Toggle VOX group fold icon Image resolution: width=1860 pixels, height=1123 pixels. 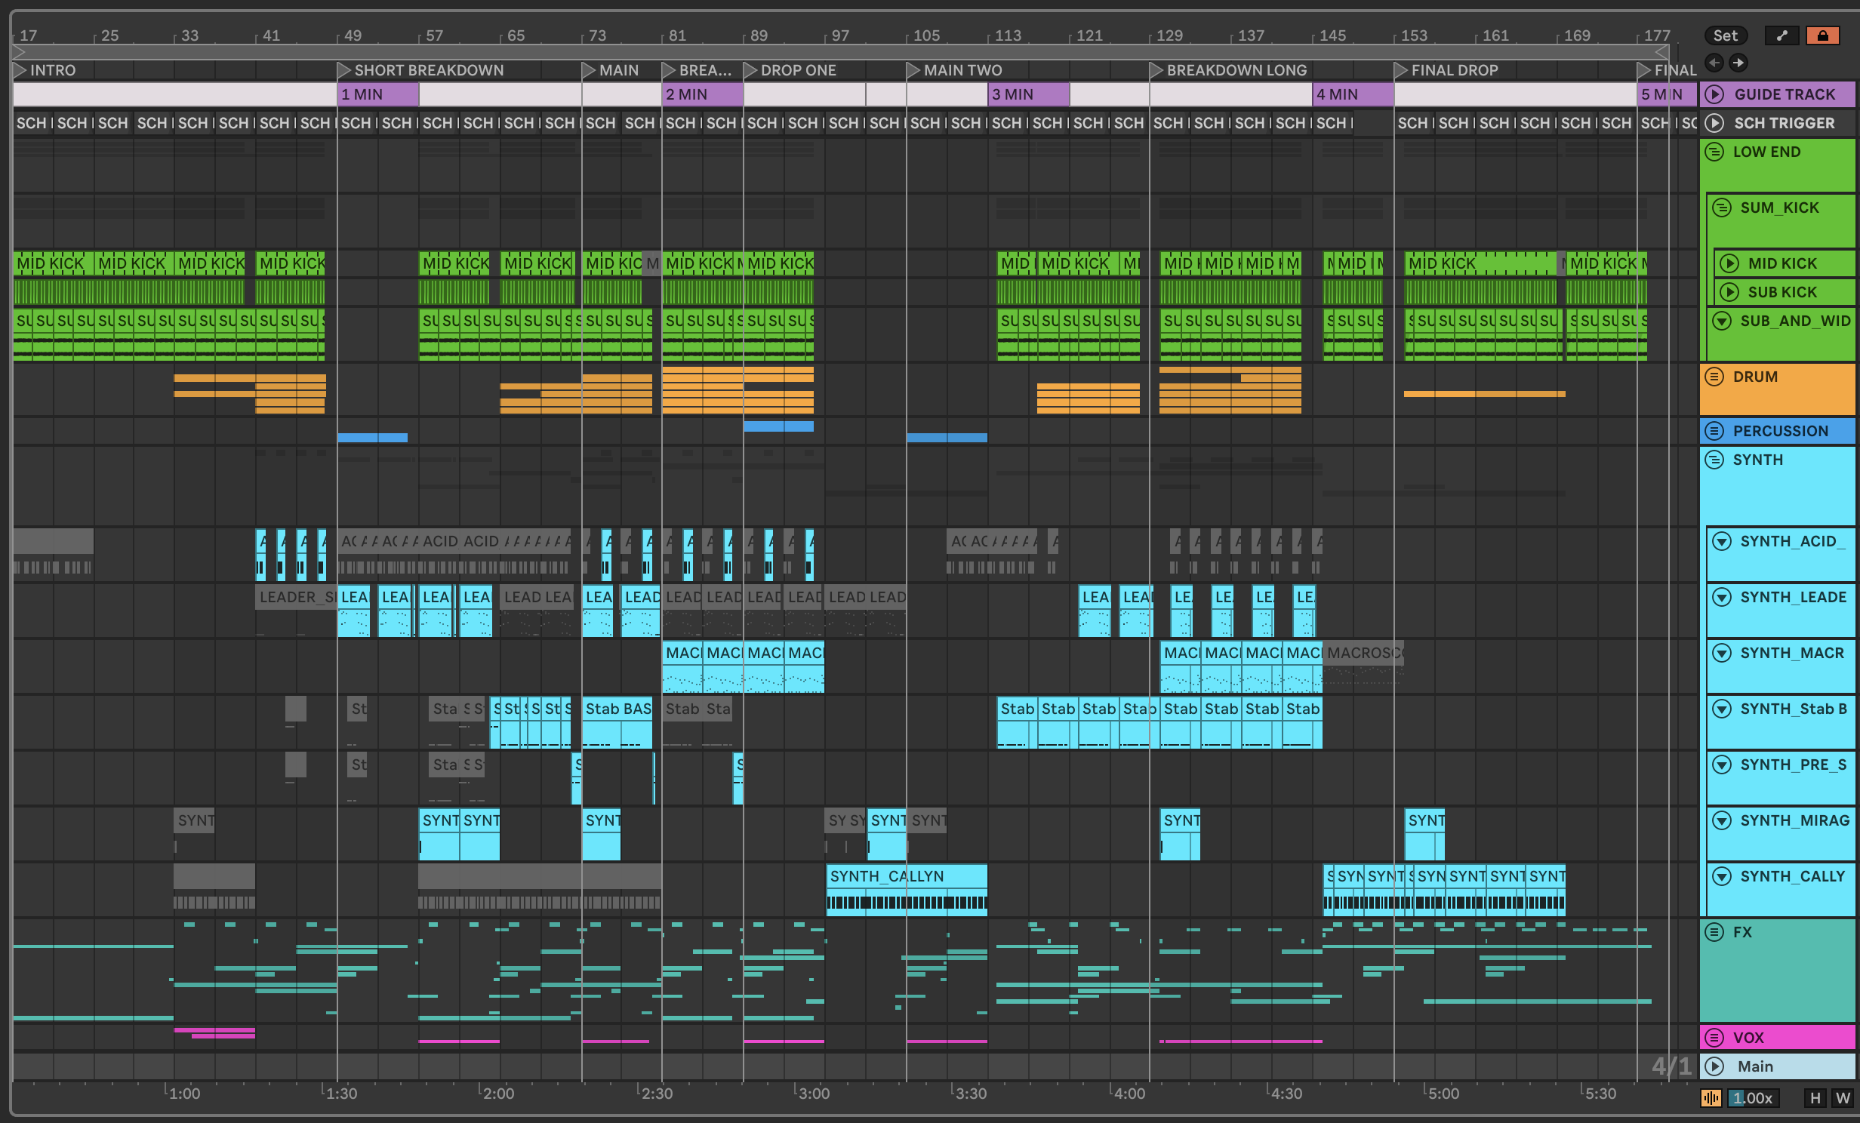coord(1715,1038)
